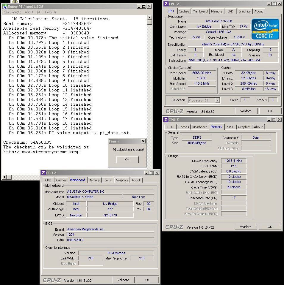Click the Core Voltage 1.928 V value
This screenshot has height=285, width=284.
[239, 37]
